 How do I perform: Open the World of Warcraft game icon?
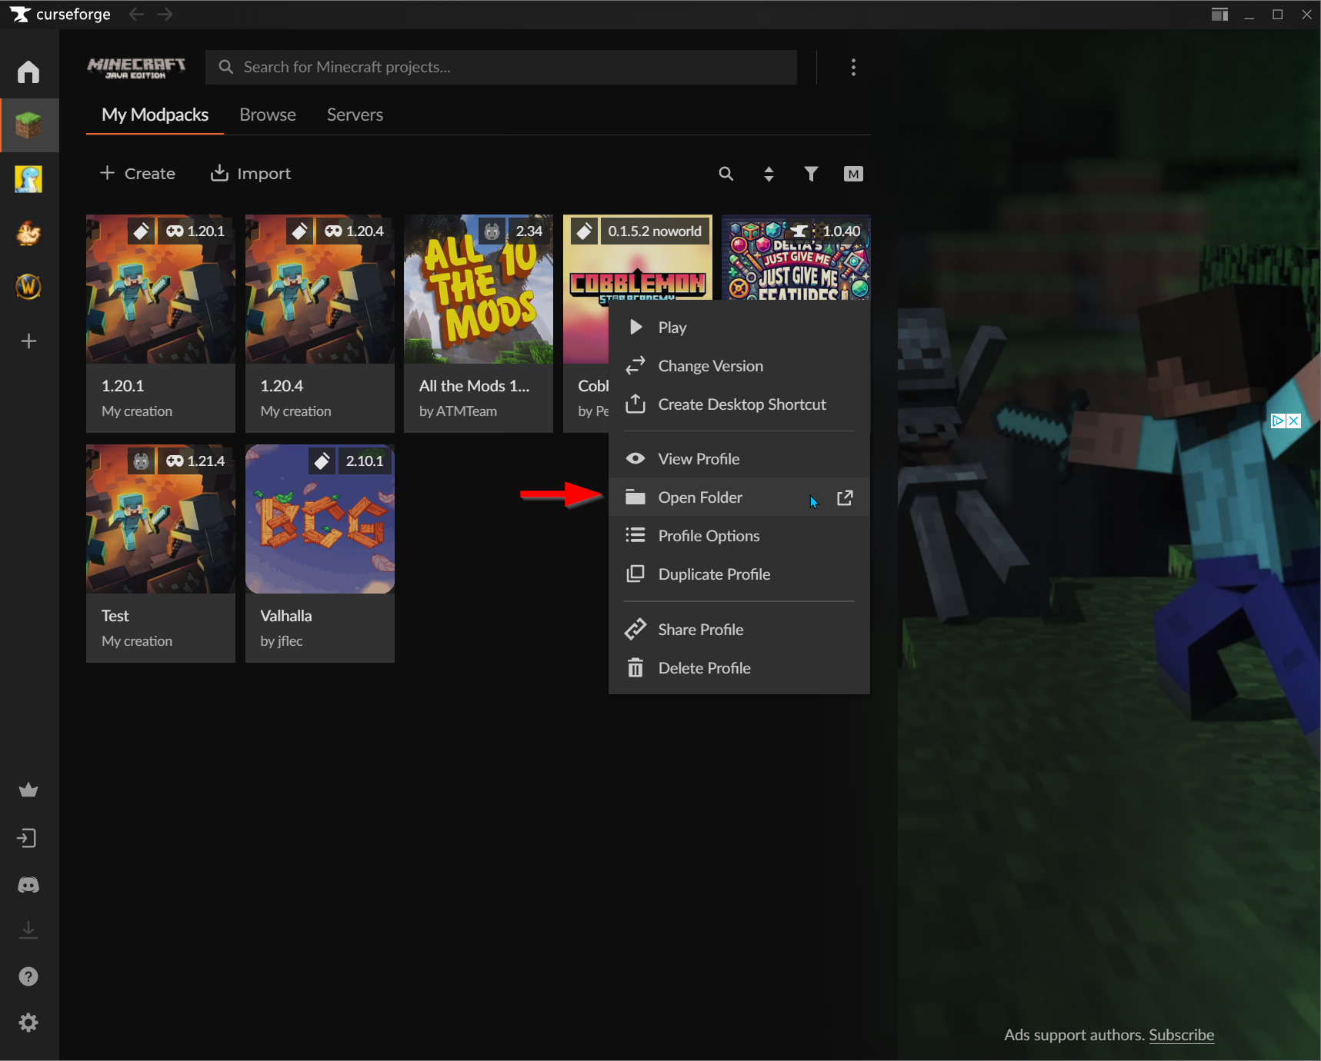point(28,287)
